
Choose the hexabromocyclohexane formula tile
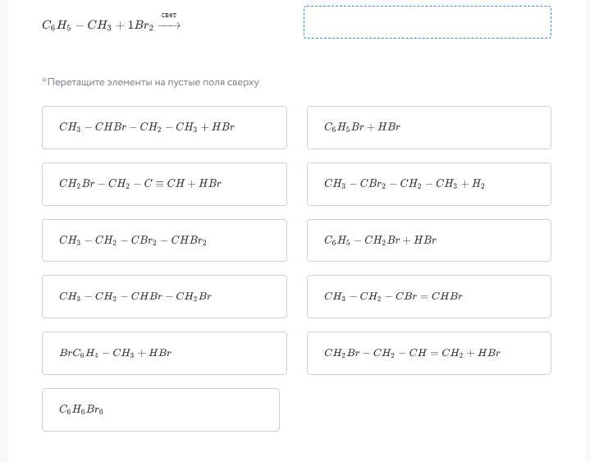pos(160,409)
